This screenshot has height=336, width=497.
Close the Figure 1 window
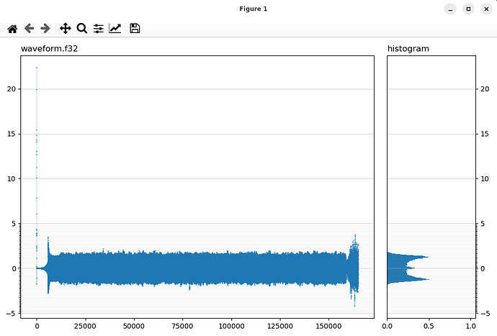[486, 9]
